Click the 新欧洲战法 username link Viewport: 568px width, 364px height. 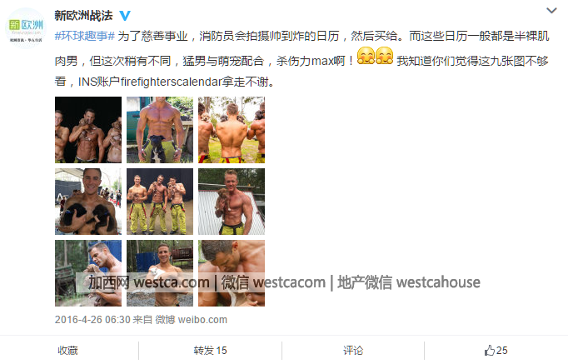tap(83, 16)
